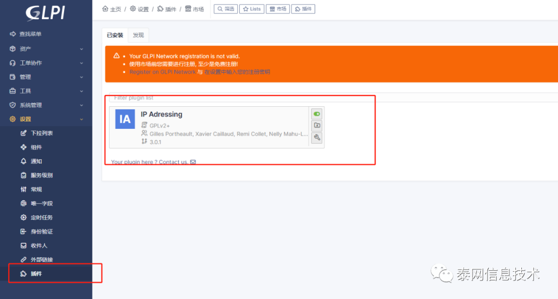Click the 筛选 search button
This screenshot has width=558, height=299.
coord(226,9)
